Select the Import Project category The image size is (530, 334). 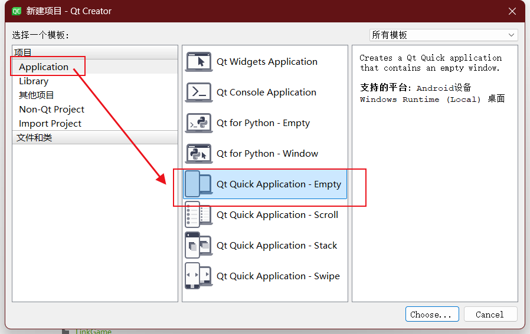(50, 124)
